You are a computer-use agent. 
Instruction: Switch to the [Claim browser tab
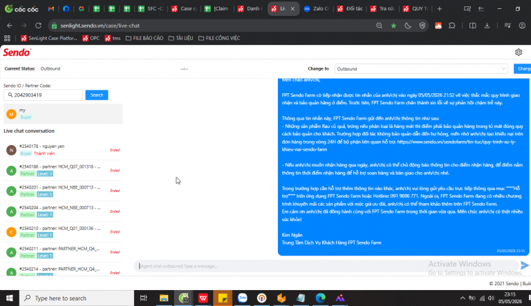tap(216, 9)
